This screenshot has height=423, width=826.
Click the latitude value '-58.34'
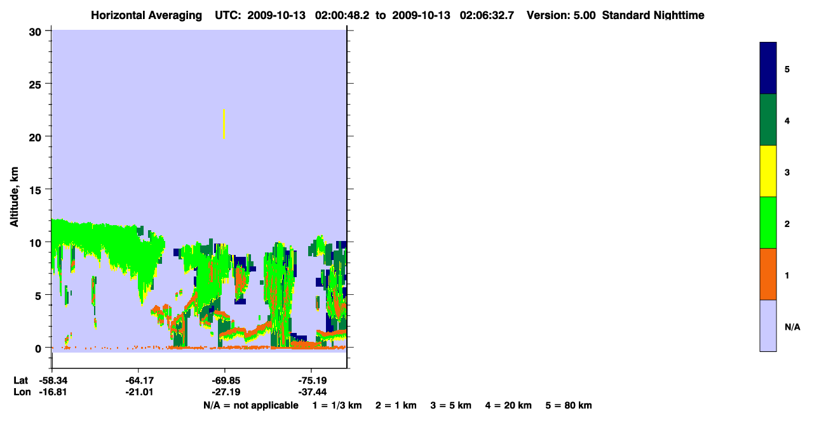pyautogui.click(x=52, y=381)
